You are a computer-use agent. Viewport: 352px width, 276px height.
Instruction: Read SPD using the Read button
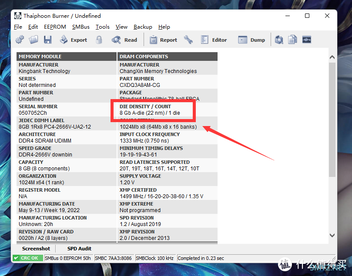point(124,40)
